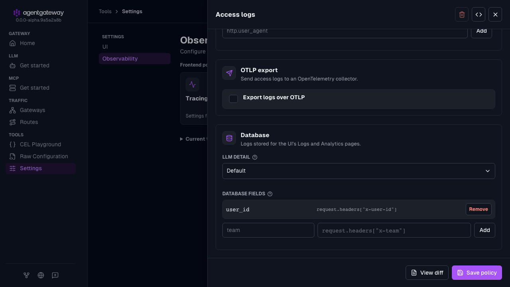
Task: Click the Gateways network icon
Action: (x=13, y=110)
